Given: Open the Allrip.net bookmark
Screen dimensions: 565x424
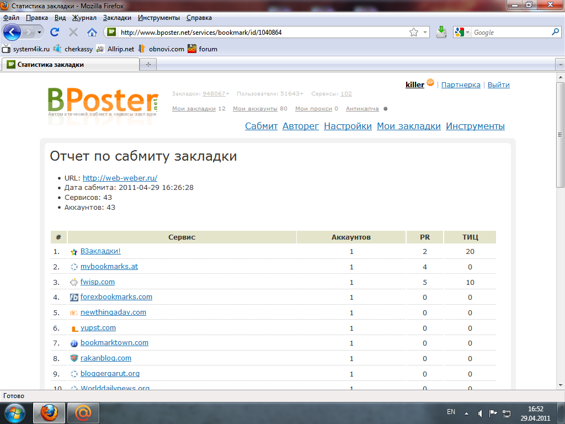Looking at the screenshot, I should coord(115,49).
